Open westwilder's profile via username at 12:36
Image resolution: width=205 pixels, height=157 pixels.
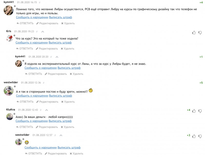click(x=11, y=83)
